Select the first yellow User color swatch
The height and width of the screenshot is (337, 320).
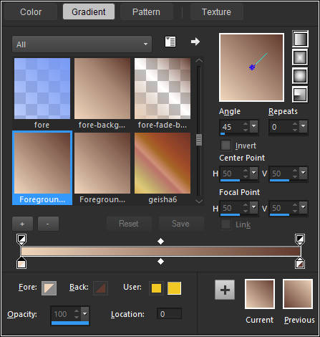tap(156, 288)
